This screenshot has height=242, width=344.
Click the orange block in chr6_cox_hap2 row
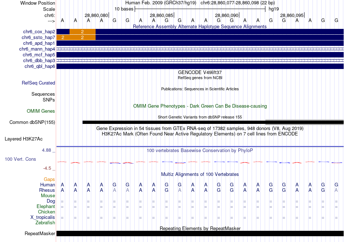[83, 32]
